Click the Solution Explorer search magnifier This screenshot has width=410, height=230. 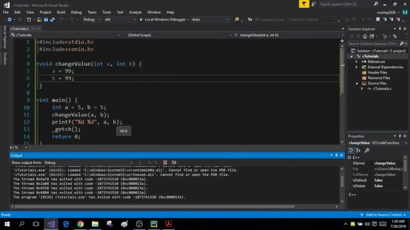401,44
